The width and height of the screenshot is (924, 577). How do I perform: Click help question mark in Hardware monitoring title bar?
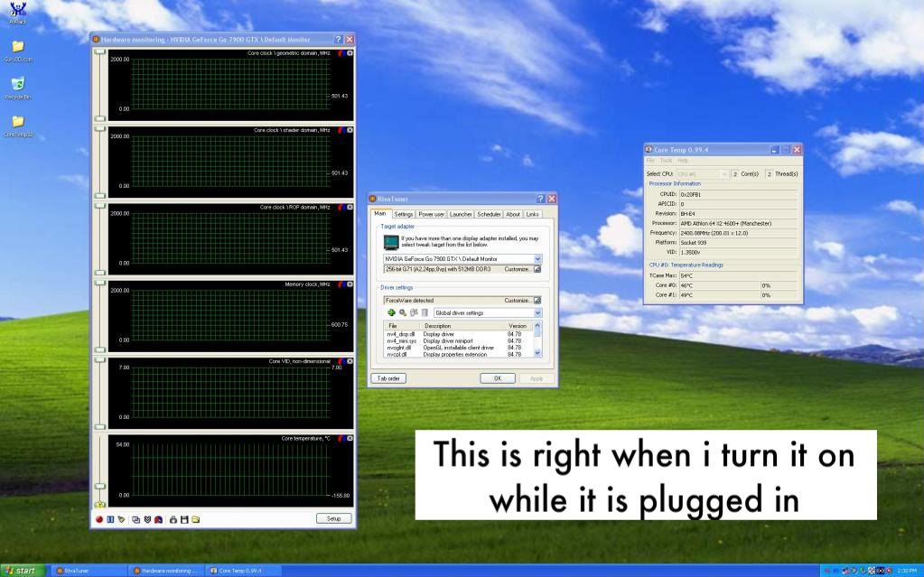tap(338, 39)
